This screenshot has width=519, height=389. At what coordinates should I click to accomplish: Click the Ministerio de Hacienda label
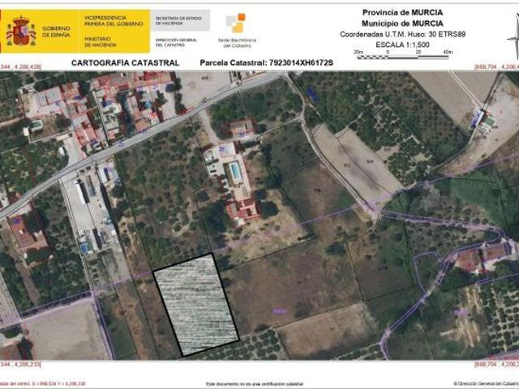tap(99, 41)
